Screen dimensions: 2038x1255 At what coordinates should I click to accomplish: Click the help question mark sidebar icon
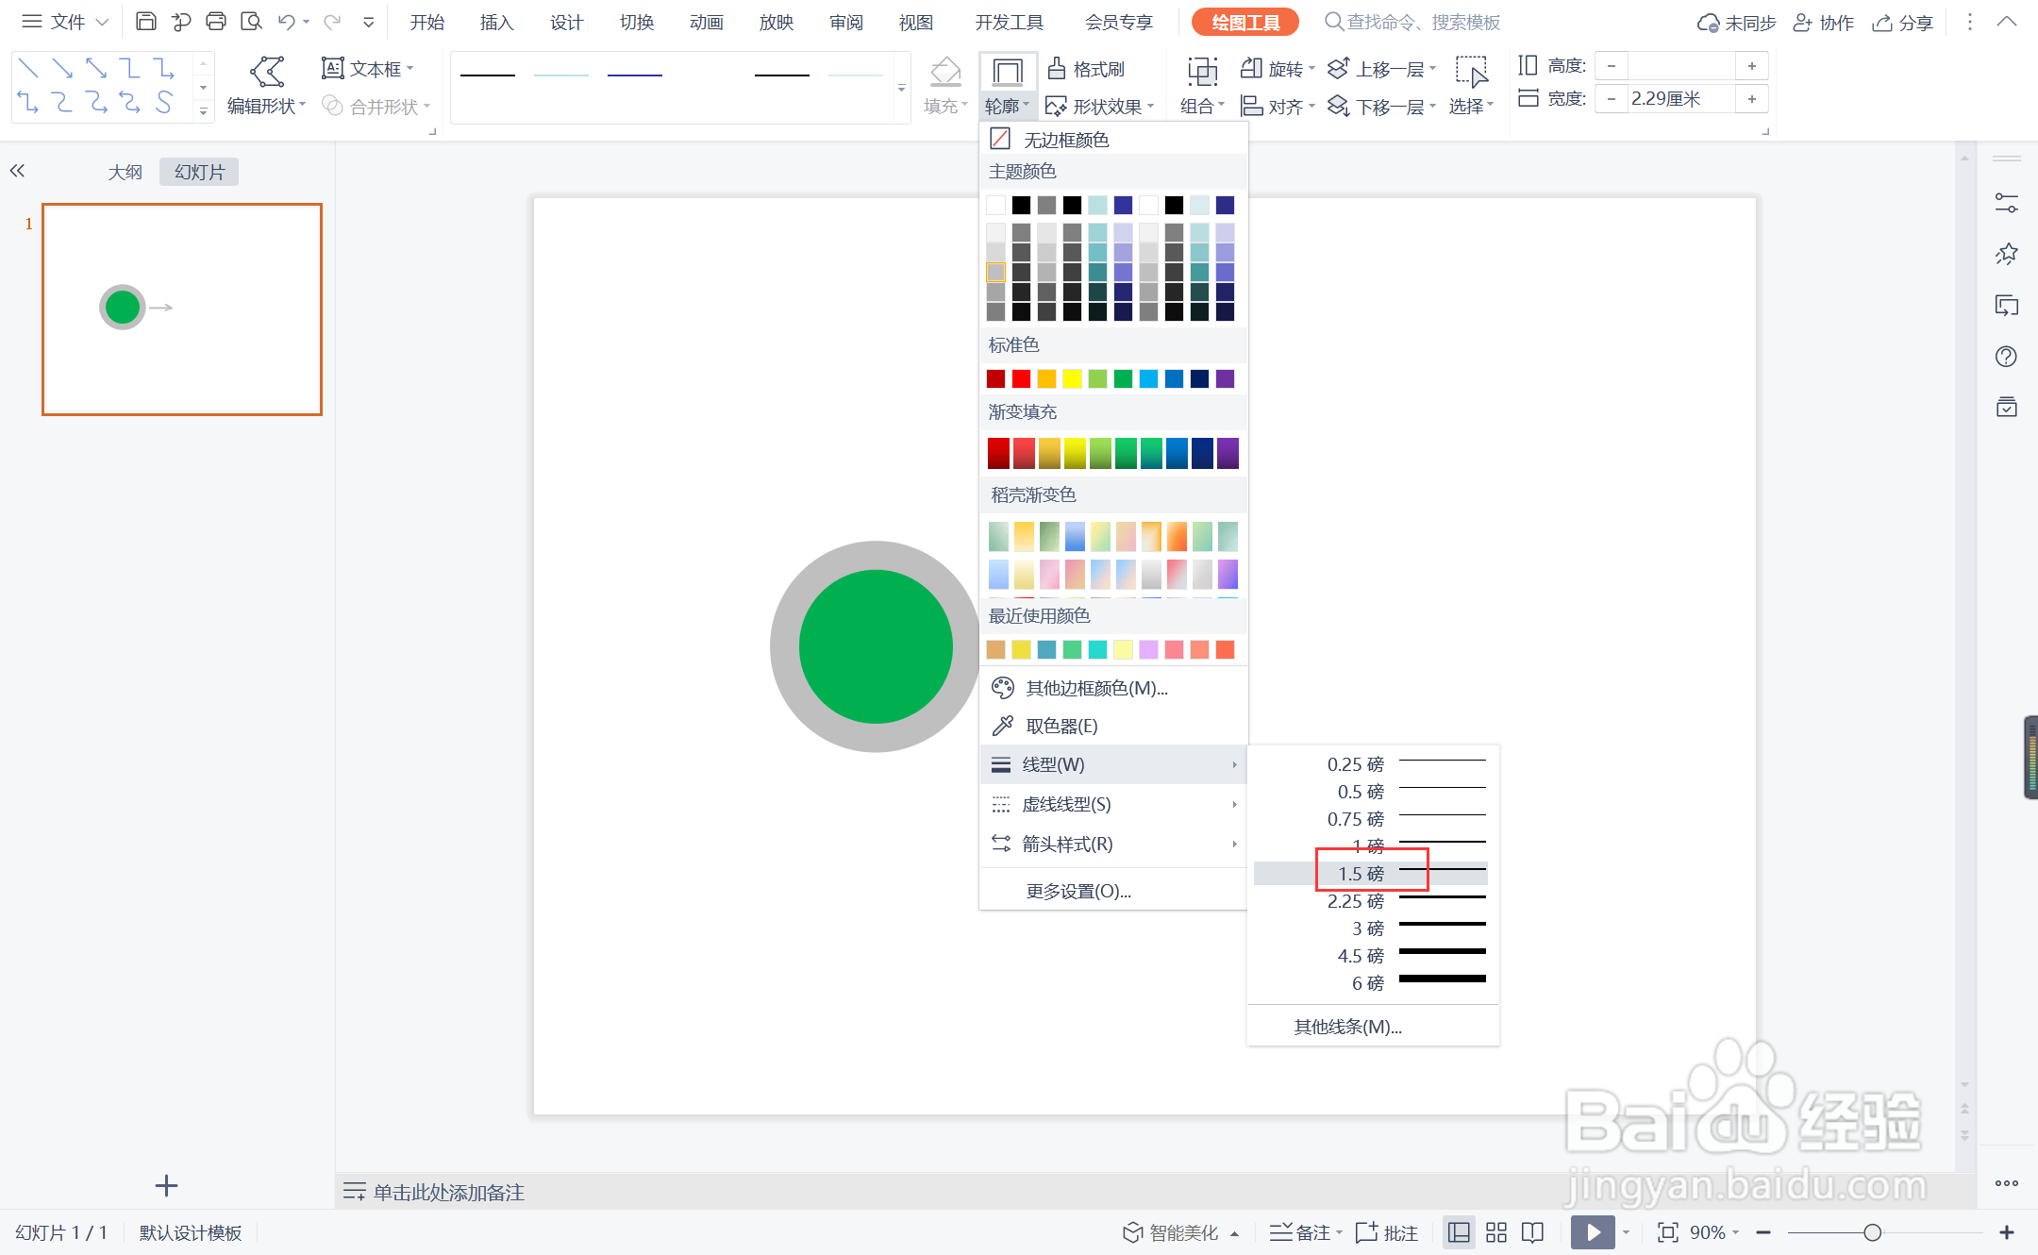pos(2006,357)
